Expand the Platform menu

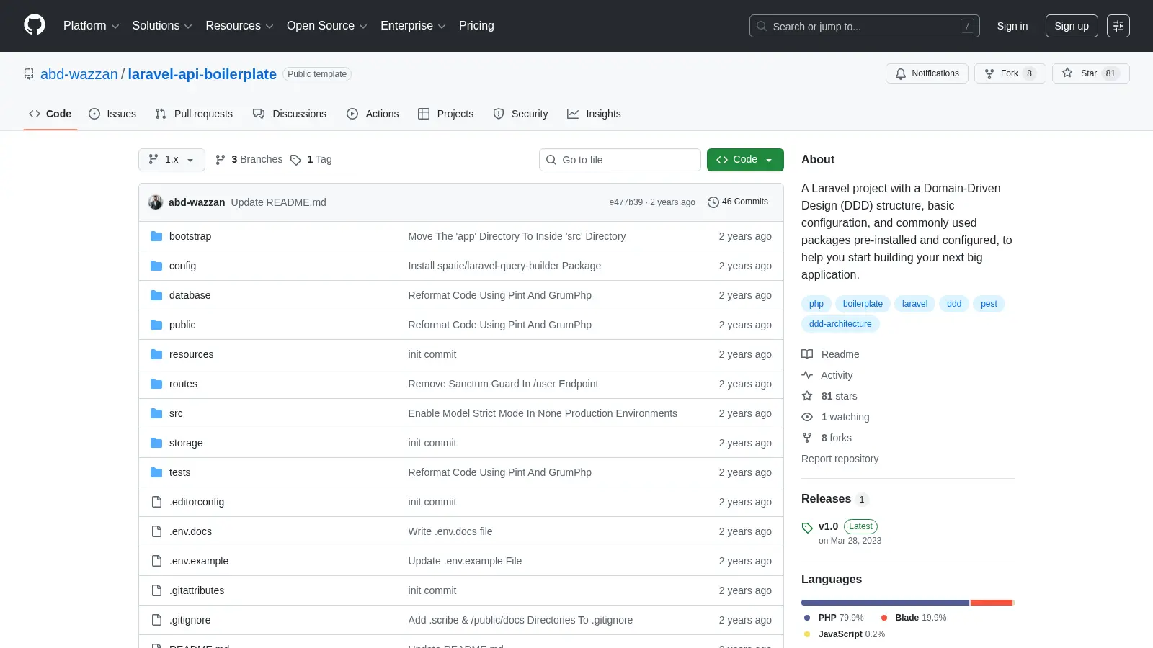tap(92, 26)
